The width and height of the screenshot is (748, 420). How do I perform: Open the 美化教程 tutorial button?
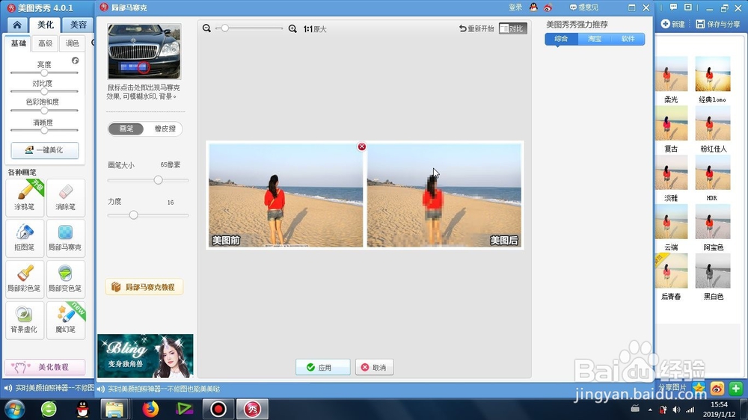(x=45, y=367)
